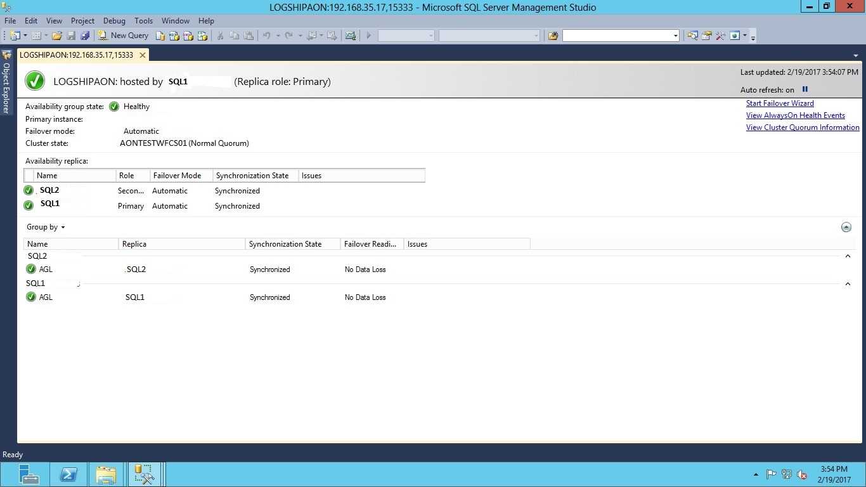Open the Debug menu
The height and width of the screenshot is (487, 866).
114,21
